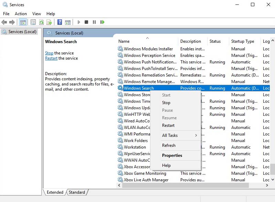275x202 pixels.
Task: Select the Work Folders service name
Action: pyautogui.click(x=136, y=141)
